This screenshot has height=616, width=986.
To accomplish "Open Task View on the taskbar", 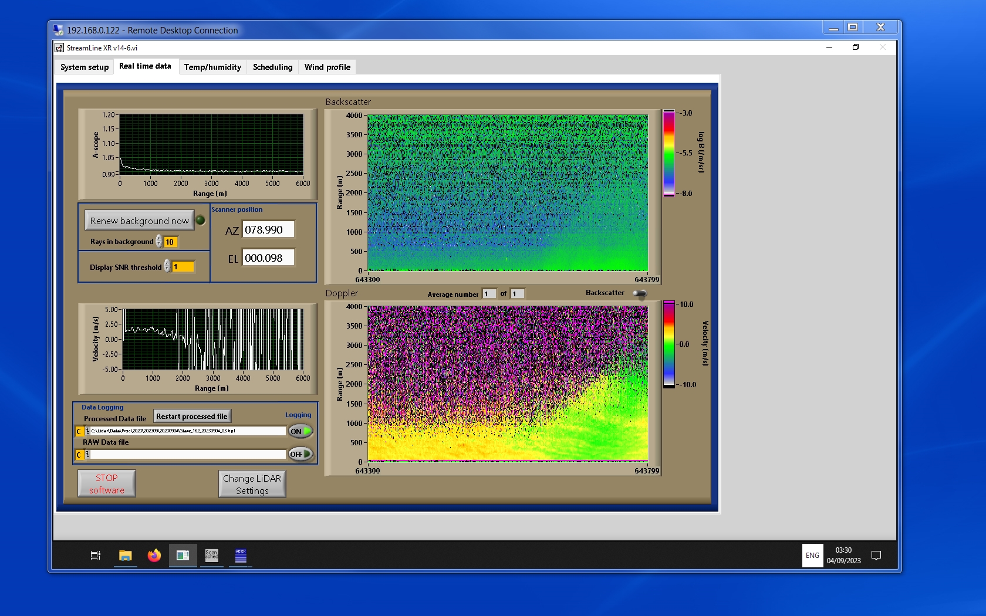I will coord(96,555).
